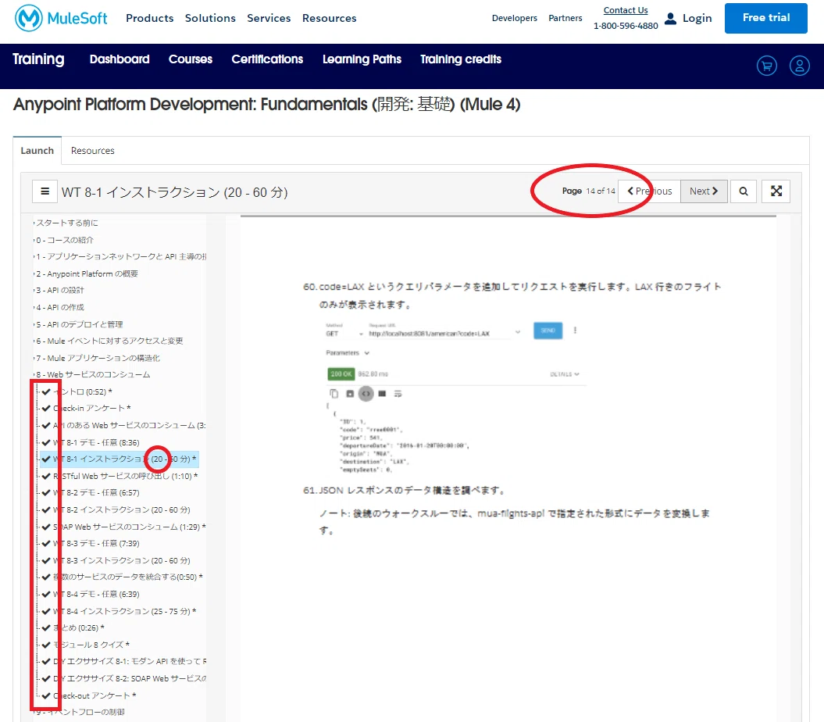The width and height of the screenshot is (824, 722).
Task: Go to the Courses section
Action: coord(191,59)
